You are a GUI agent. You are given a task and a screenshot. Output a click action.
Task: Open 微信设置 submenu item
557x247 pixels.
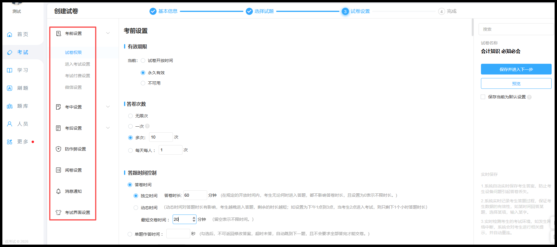point(73,87)
